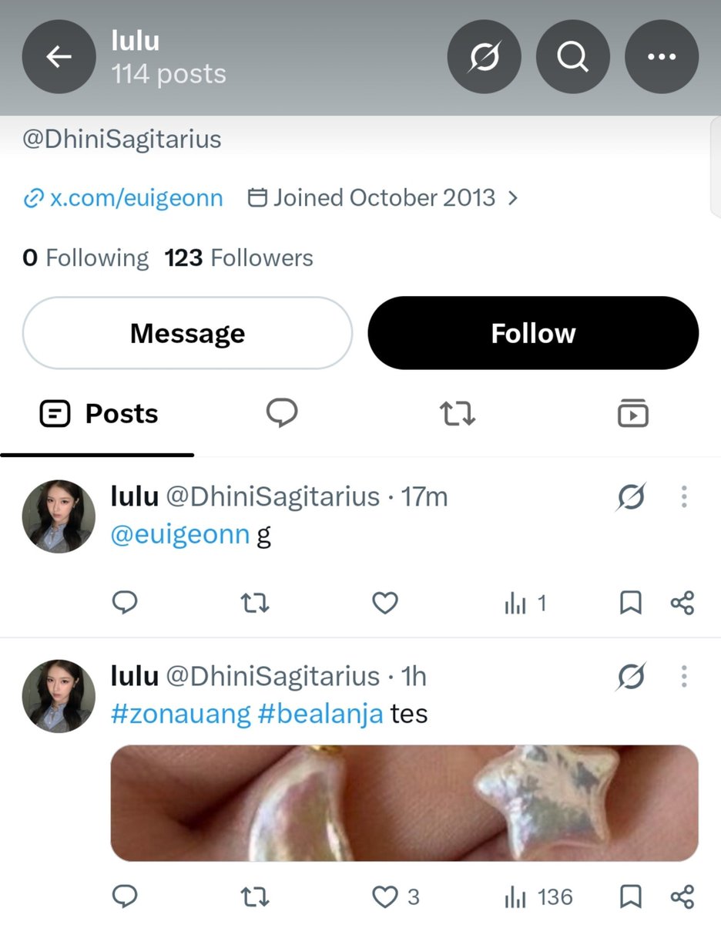Open the profile search magnifier icon
Viewport: 721px width, 925px height.
coord(572,57)
